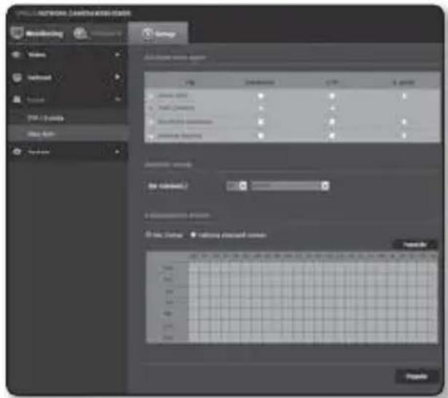Viewport: 448px width, 398px height.
Task: Select the highlighted Setup tab
Action: click(x=158, y=34)
